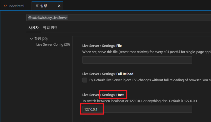
Task: Click the Host input showing 127.0.0.1
Action: 137,109
